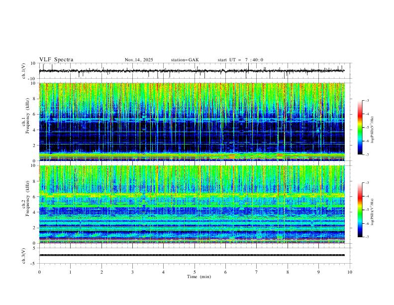This screenshot has height=305, width=394.
Task: Click the '-3' value on ch.1 colorbar
Action: click(x=367, y=100)
